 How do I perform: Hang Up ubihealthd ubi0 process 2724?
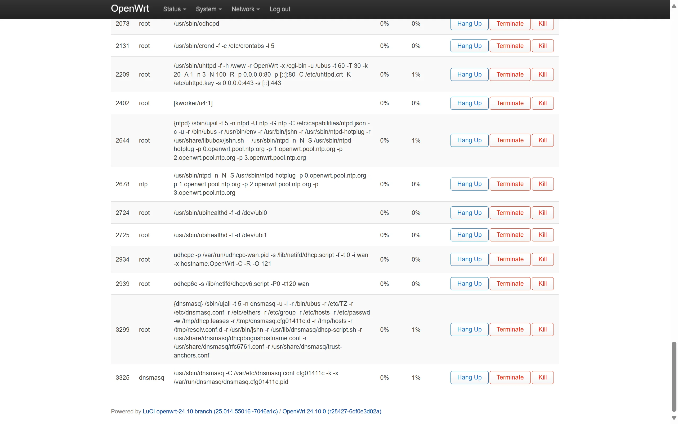469,213
